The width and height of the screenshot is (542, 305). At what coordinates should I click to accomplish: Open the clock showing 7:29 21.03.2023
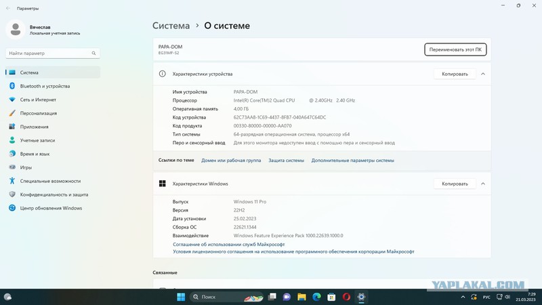pos(526,297)
